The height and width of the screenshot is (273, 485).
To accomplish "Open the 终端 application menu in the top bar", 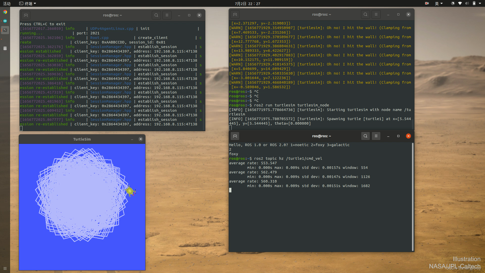I will coord(28,4).
